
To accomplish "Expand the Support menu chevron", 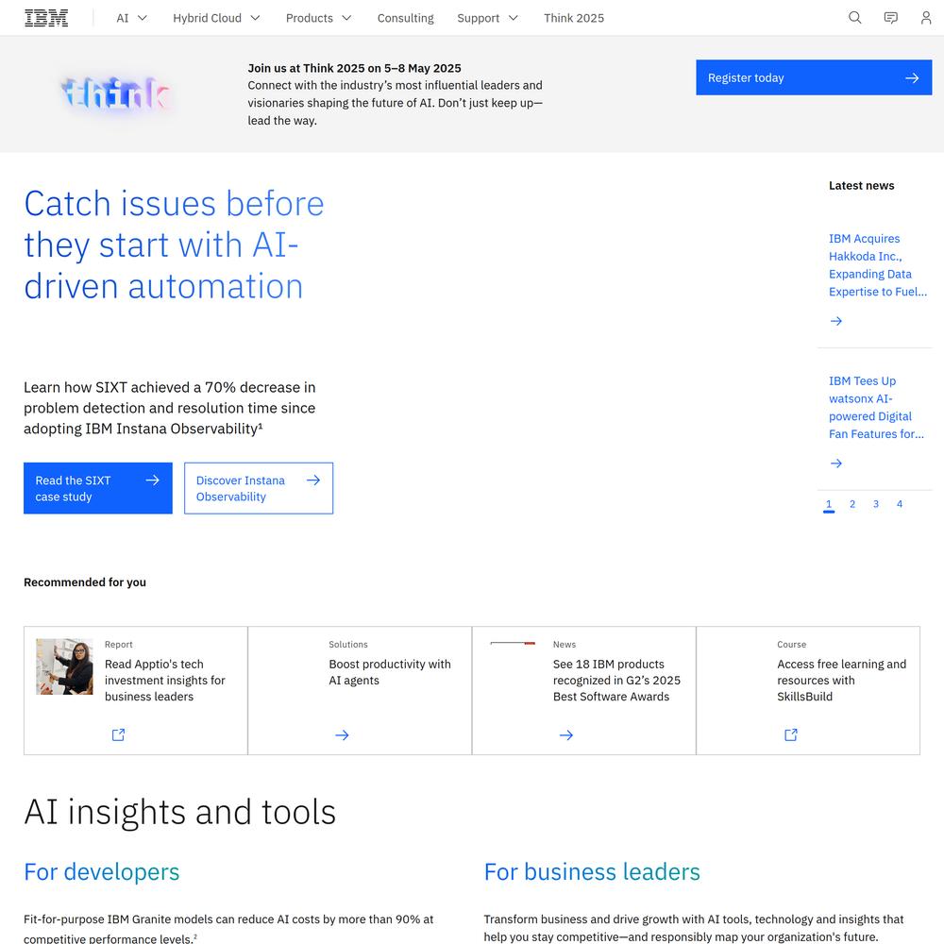I will click(x=514, y=18).
